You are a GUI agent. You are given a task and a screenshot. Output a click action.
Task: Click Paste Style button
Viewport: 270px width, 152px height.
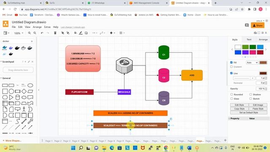(258, 109)
